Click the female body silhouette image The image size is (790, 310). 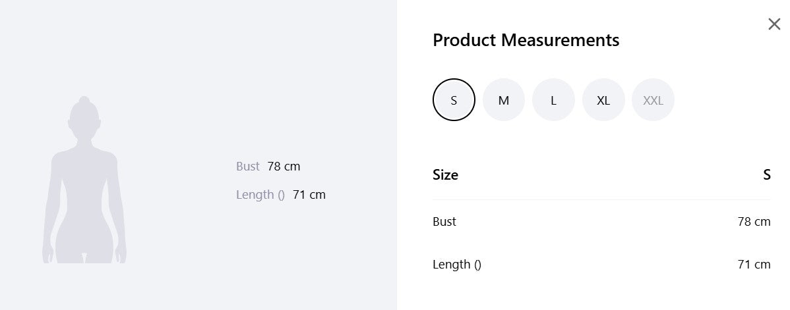click(x=84, y=180)
